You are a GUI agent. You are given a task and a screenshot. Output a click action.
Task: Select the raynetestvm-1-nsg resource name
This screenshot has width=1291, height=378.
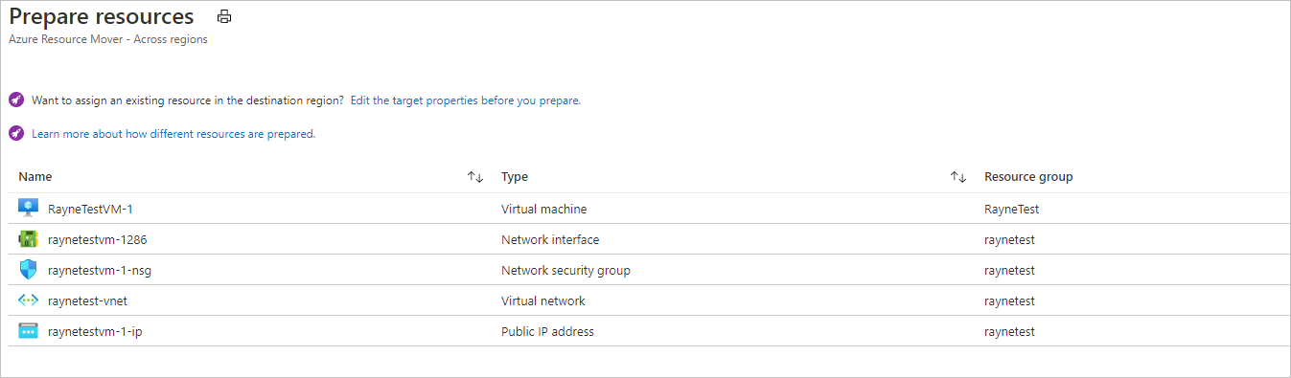[100, 270]
